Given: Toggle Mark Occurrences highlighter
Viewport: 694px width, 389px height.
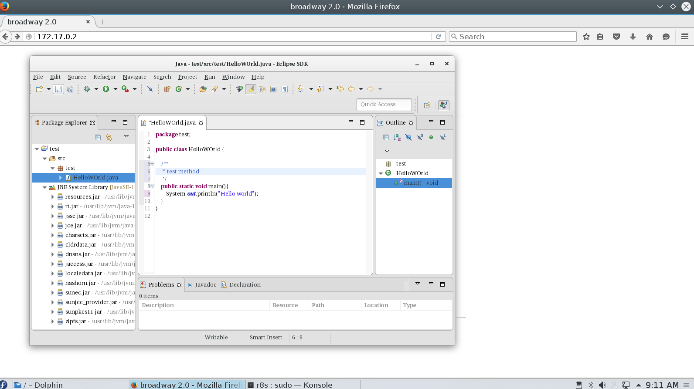Looking at the screenshot, I should 251,89.
